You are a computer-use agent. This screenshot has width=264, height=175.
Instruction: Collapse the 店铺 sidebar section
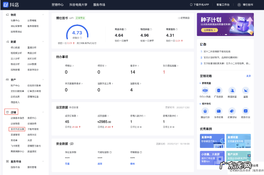tap(43, 112)
